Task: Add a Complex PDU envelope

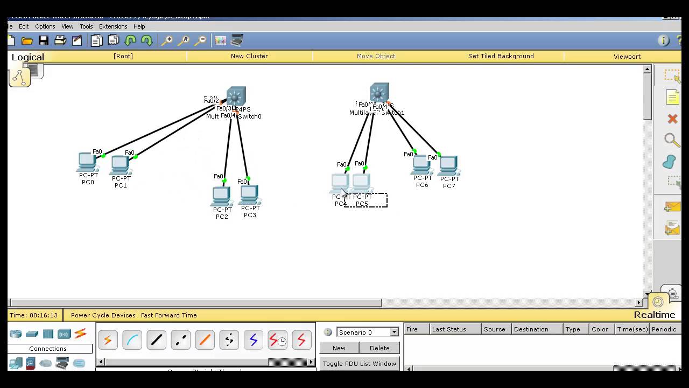Action: click(672, 228)
